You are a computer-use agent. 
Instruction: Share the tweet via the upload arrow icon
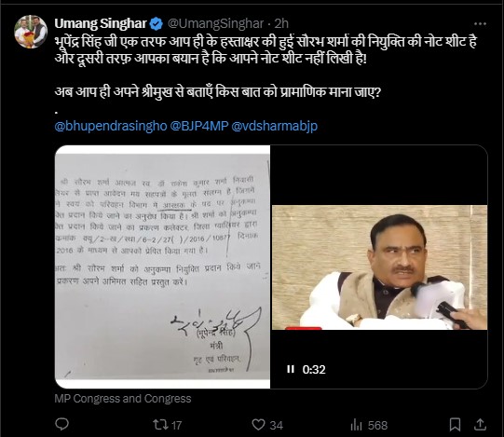click(480, 425)
